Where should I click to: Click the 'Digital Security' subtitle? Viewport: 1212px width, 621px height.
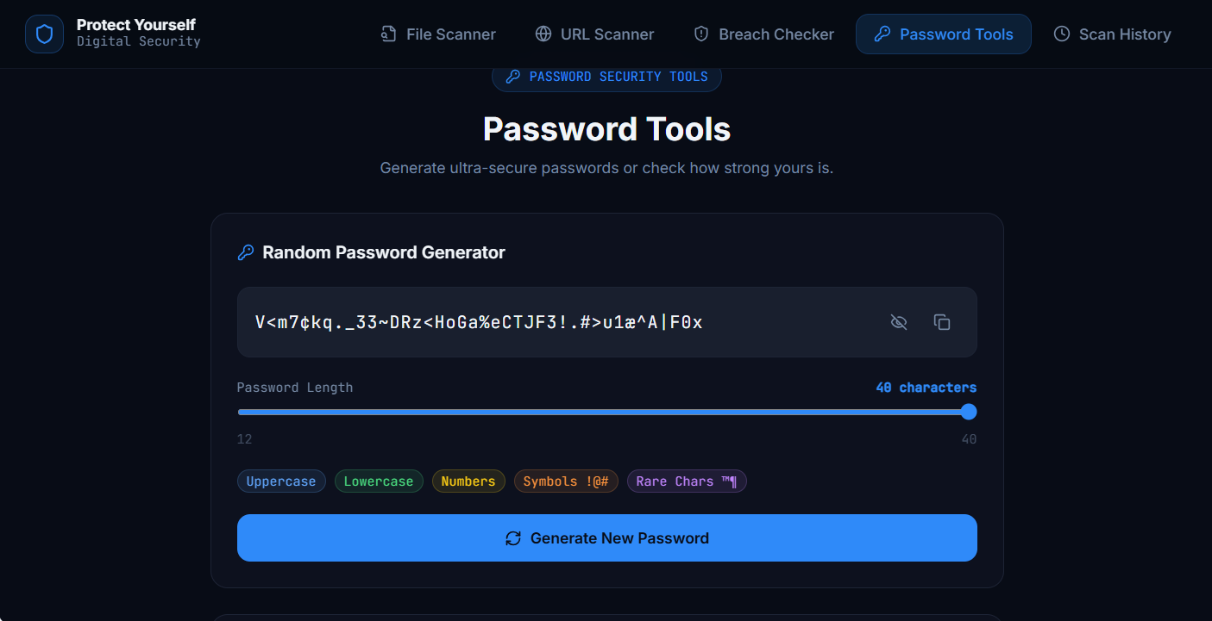click(139, 41)
